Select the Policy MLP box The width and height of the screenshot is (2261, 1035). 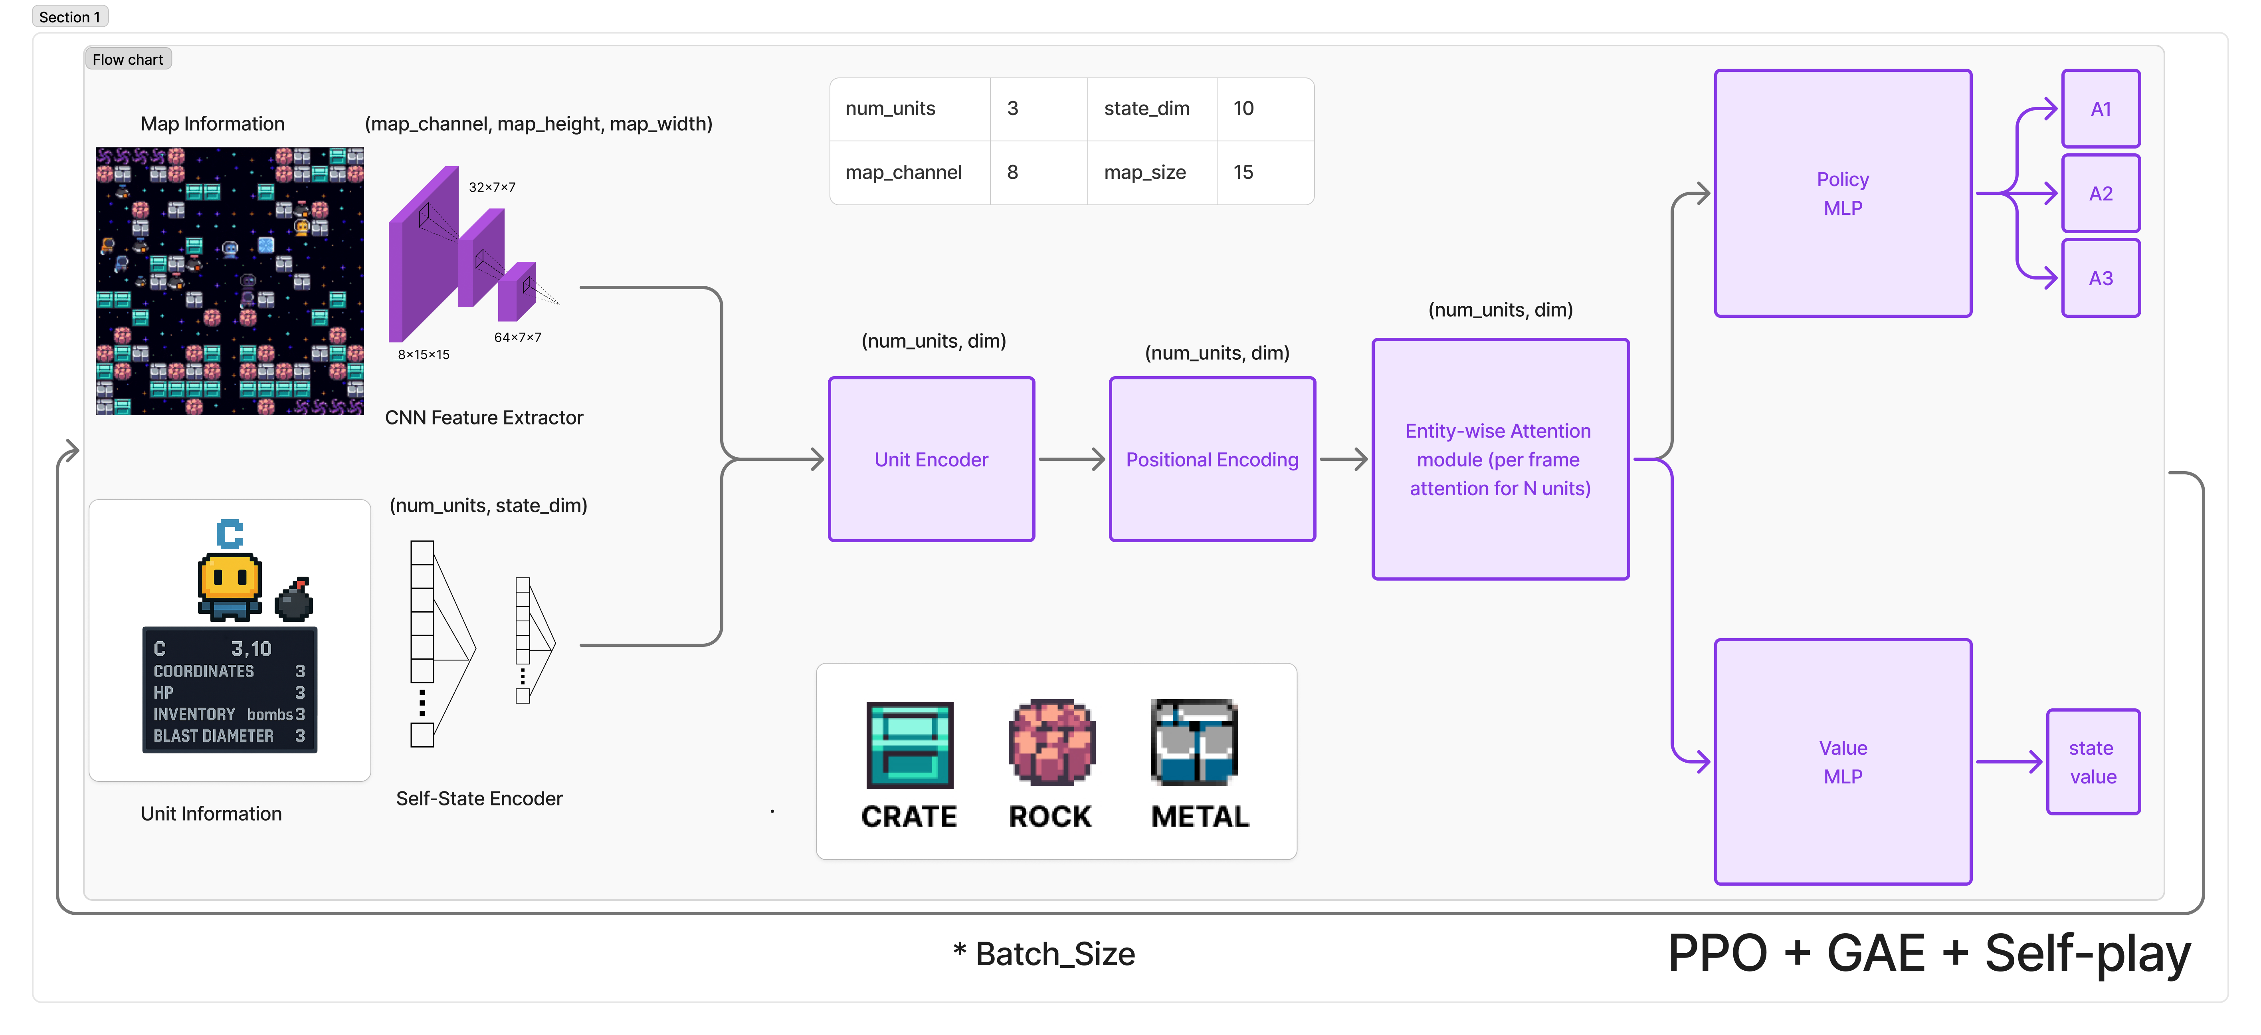(x=1842, y=193)
